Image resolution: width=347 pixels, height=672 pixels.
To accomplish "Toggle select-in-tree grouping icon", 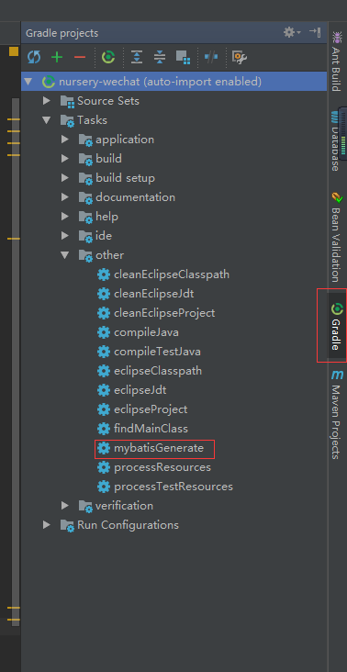I will (x=183, y=57).
